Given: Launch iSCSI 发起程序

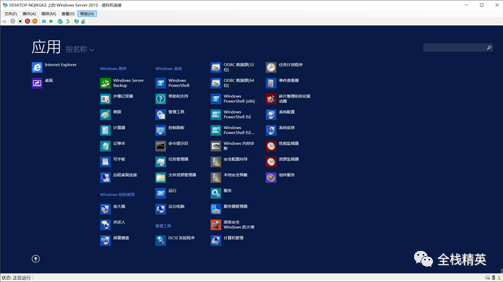Looking at the screenshot, I should pos(175,240).
